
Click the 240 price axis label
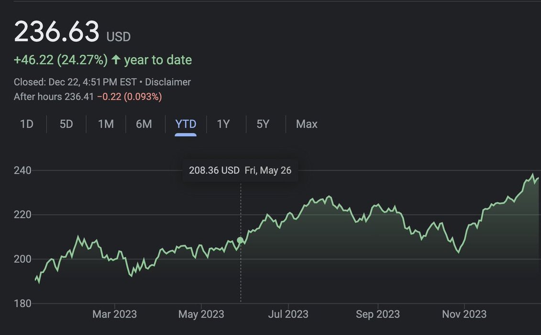[22, 170]
